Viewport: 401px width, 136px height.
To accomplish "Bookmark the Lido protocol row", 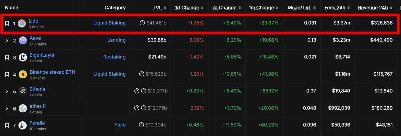I will coord(7,23).
